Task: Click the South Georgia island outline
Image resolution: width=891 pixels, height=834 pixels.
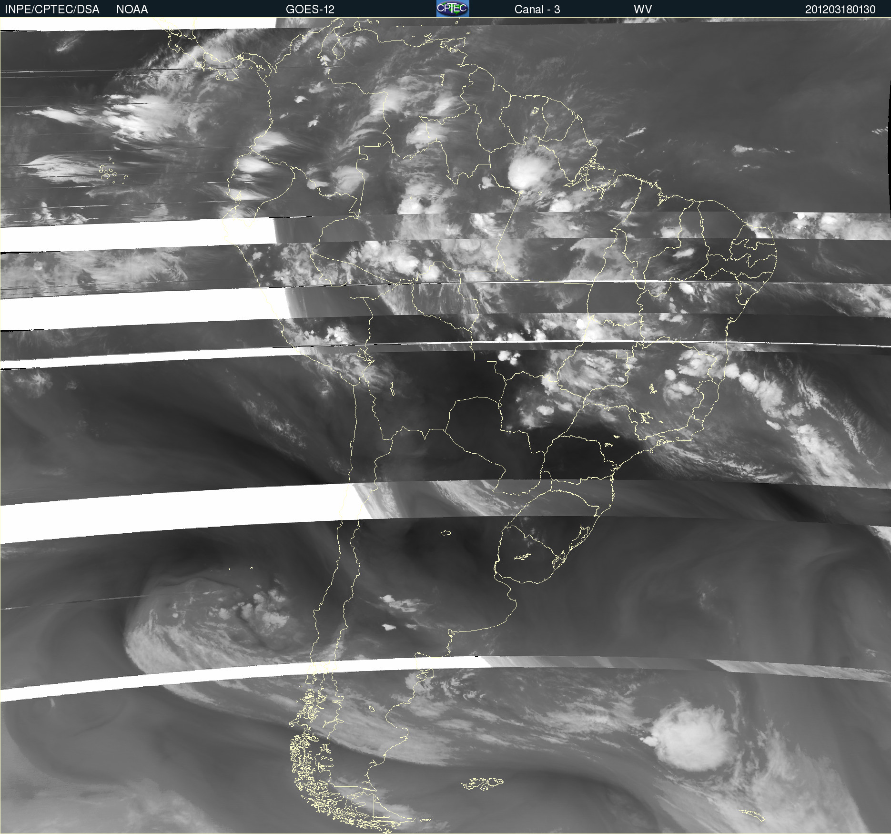Action: pos(753,815)
